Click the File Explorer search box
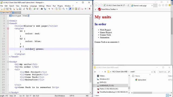Image resolution: width=173 pixels, height=97 pixels. [164, 72]
